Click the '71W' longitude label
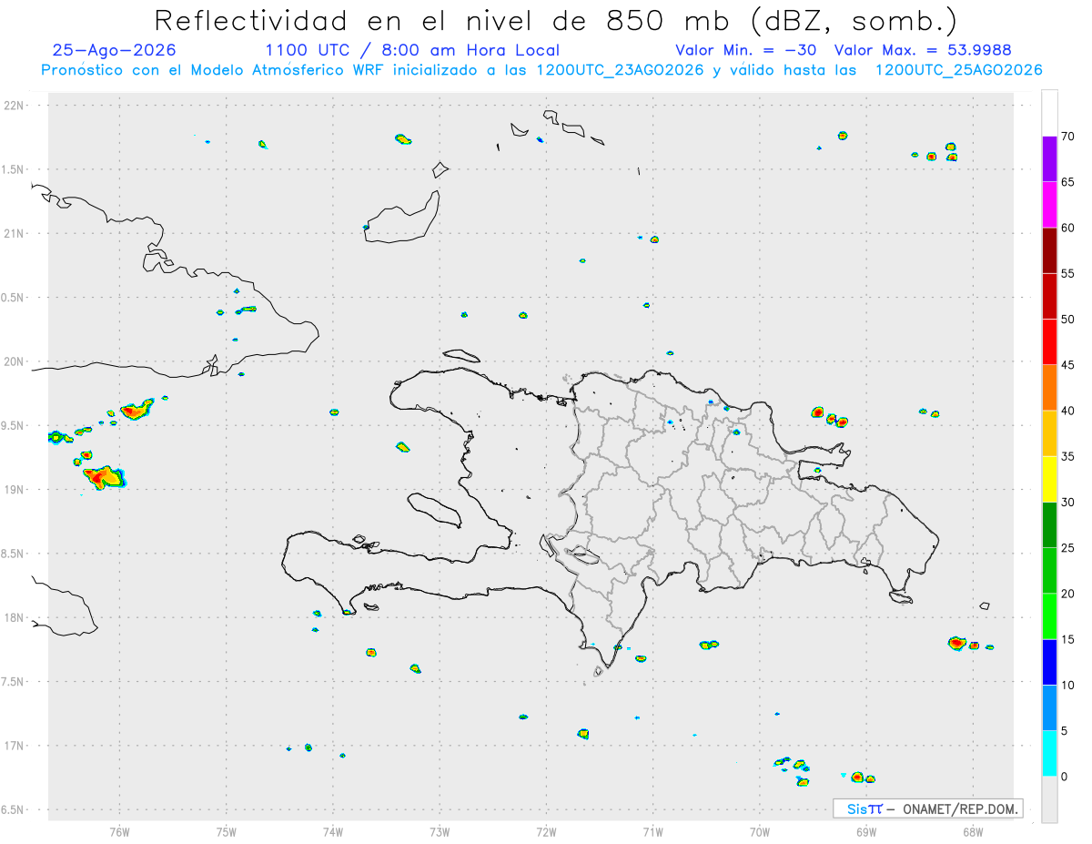The width and height of the screenshot is (1092, 844). [x=652, y=831]
